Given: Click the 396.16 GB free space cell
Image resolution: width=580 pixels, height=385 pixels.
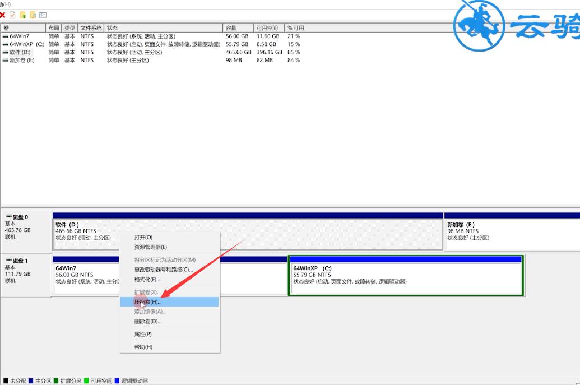Looking at the screenshot, I should coord(270,53).
